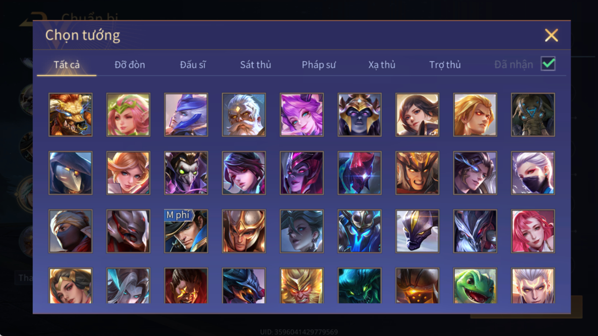Select the orange boar beast hero portrait

(x=70, y=115)
